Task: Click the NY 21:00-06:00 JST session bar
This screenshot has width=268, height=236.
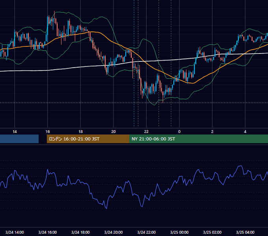Action: click(x=198, y=139)
